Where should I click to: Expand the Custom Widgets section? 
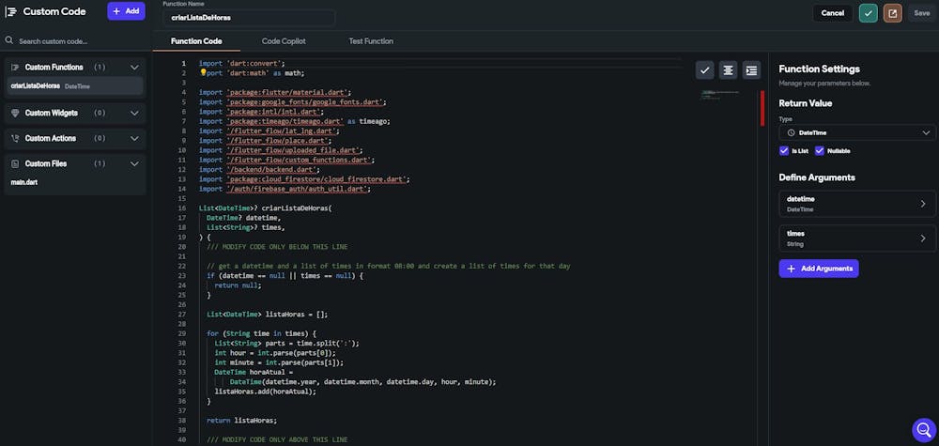(x=134, y=113)
